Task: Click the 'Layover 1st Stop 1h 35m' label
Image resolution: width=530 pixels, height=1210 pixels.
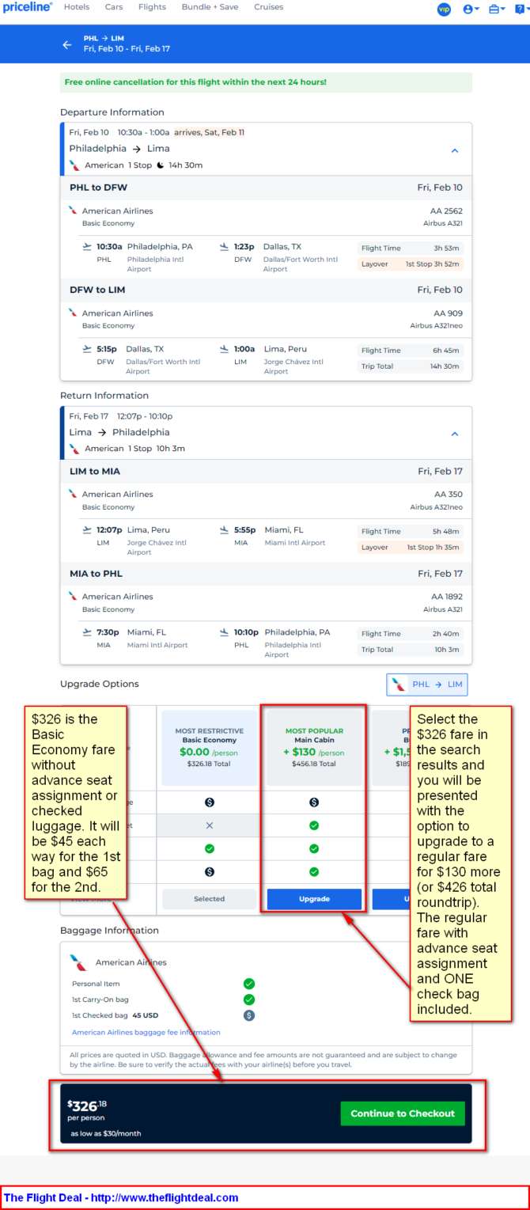Action: [411, 548]
